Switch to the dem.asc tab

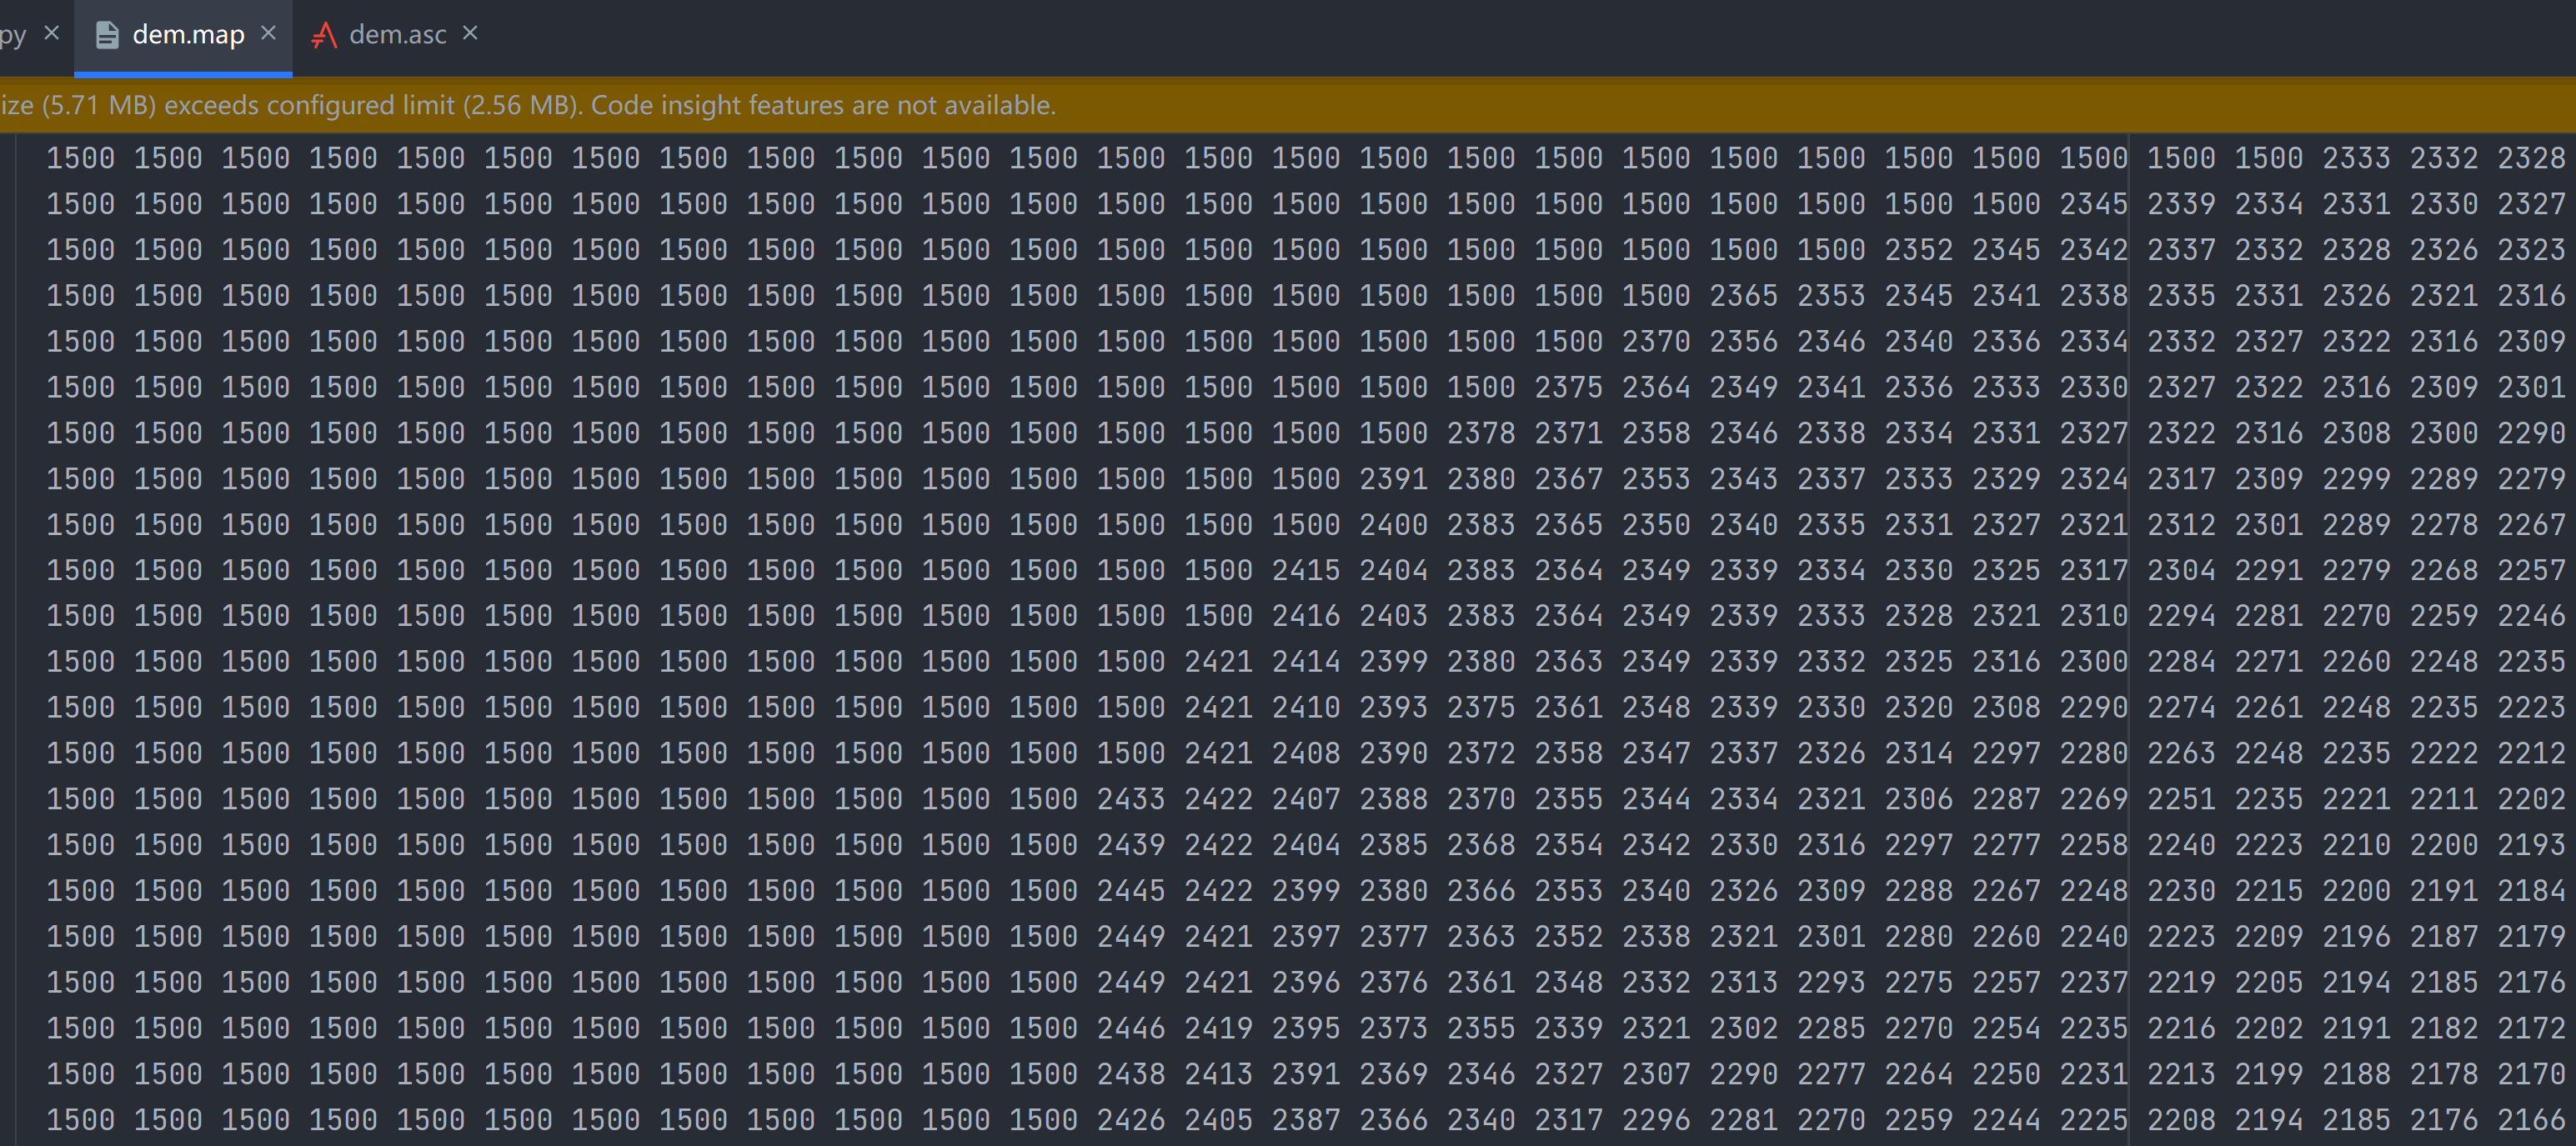pyautogui.click(x=397, y=35)
